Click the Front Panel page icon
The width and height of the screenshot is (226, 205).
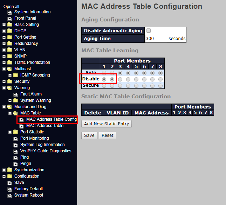pyautogui.click(x=9, y=19)
